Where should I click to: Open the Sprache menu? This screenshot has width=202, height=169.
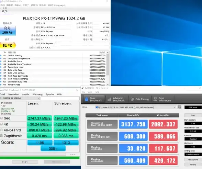[50, 94]
